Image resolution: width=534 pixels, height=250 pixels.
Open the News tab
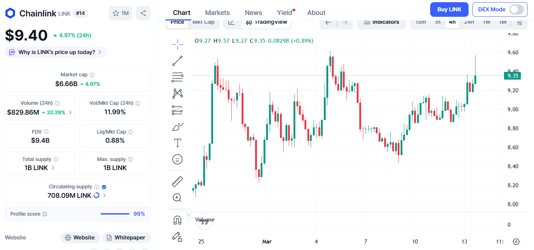[x=253, y=13]
